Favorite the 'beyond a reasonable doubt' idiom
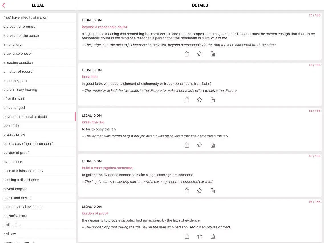 coord(200,54)
